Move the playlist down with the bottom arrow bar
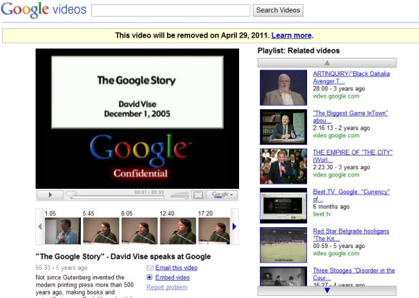Image resolution: width=419 pixels, height=298 pixels. point(327,290)
